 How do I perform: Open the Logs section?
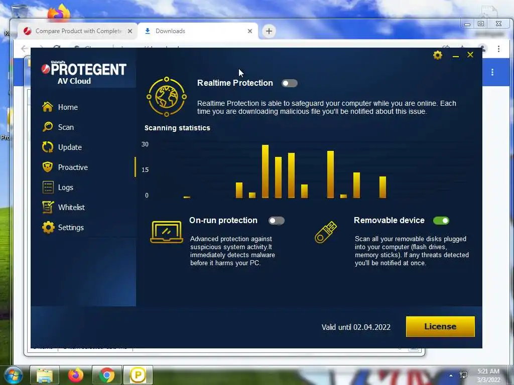pos(65,187)
